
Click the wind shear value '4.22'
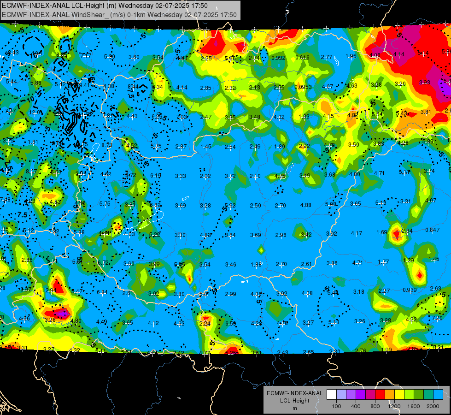point(411,320)
